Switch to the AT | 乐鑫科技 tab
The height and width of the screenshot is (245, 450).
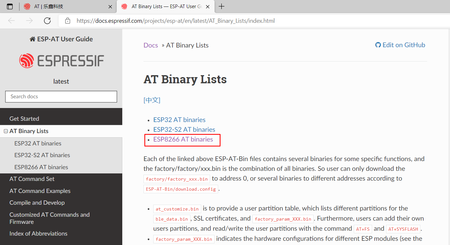(68, 7)
